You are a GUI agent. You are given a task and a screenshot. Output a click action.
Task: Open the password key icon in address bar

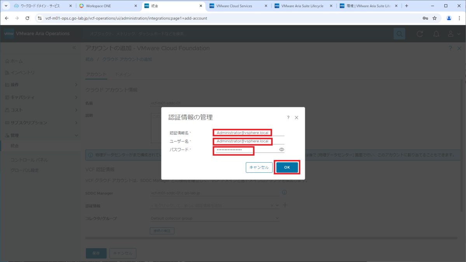tap(425, 18)
